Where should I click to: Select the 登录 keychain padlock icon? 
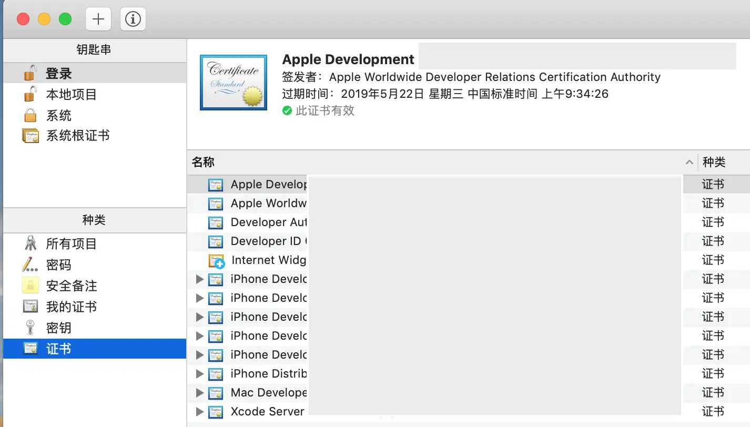[31, 73]
